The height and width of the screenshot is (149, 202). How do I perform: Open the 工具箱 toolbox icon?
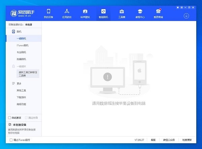coord(121,11)
